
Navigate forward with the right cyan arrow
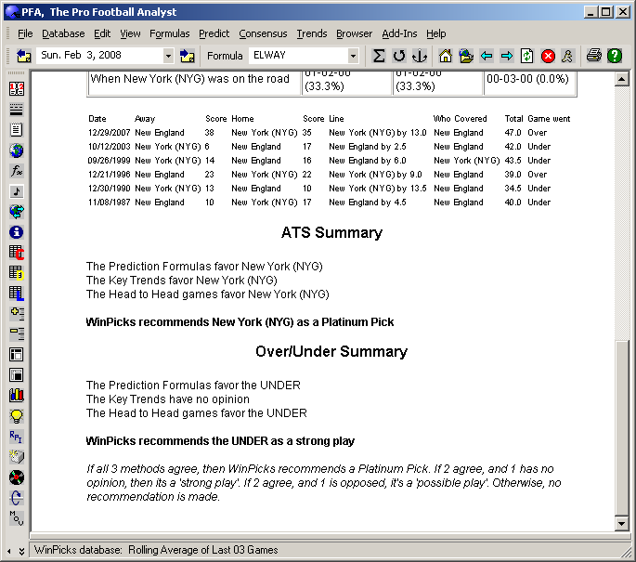[507, 56]
